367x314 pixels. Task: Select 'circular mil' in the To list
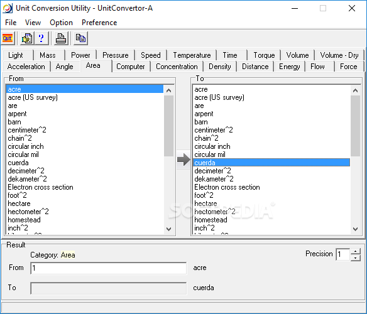[x=271, y=154]
